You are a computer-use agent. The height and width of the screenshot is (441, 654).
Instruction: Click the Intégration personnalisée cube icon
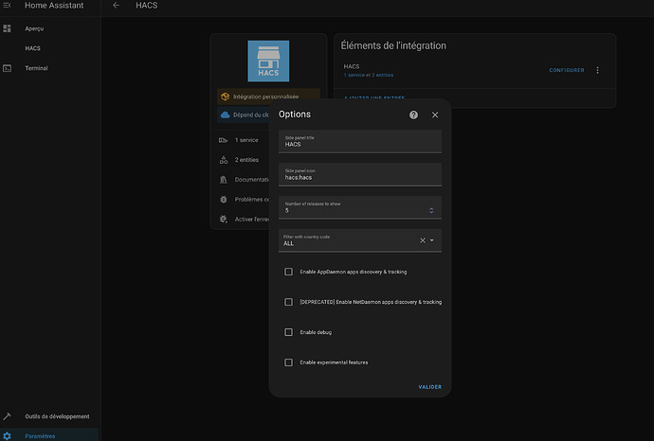(x=226, y=97)
